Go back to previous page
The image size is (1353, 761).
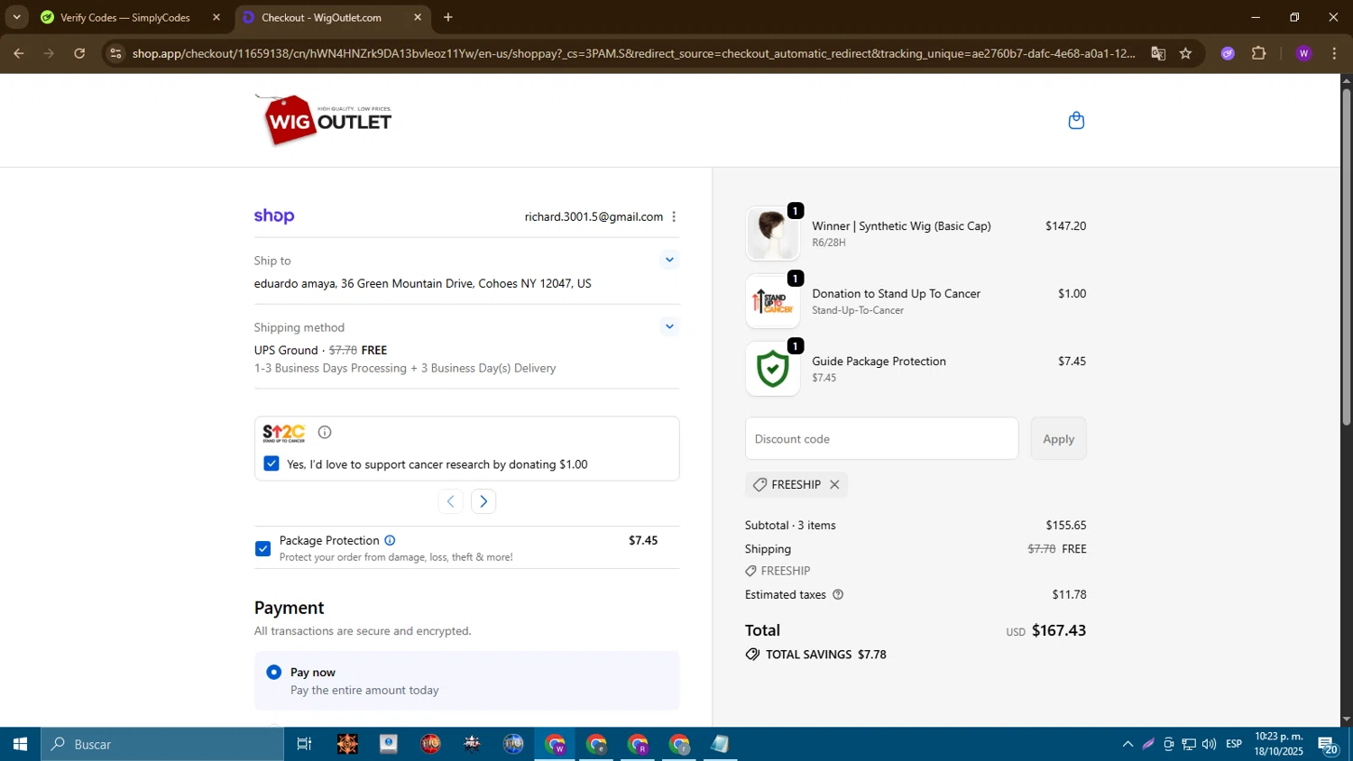point(18,53)
